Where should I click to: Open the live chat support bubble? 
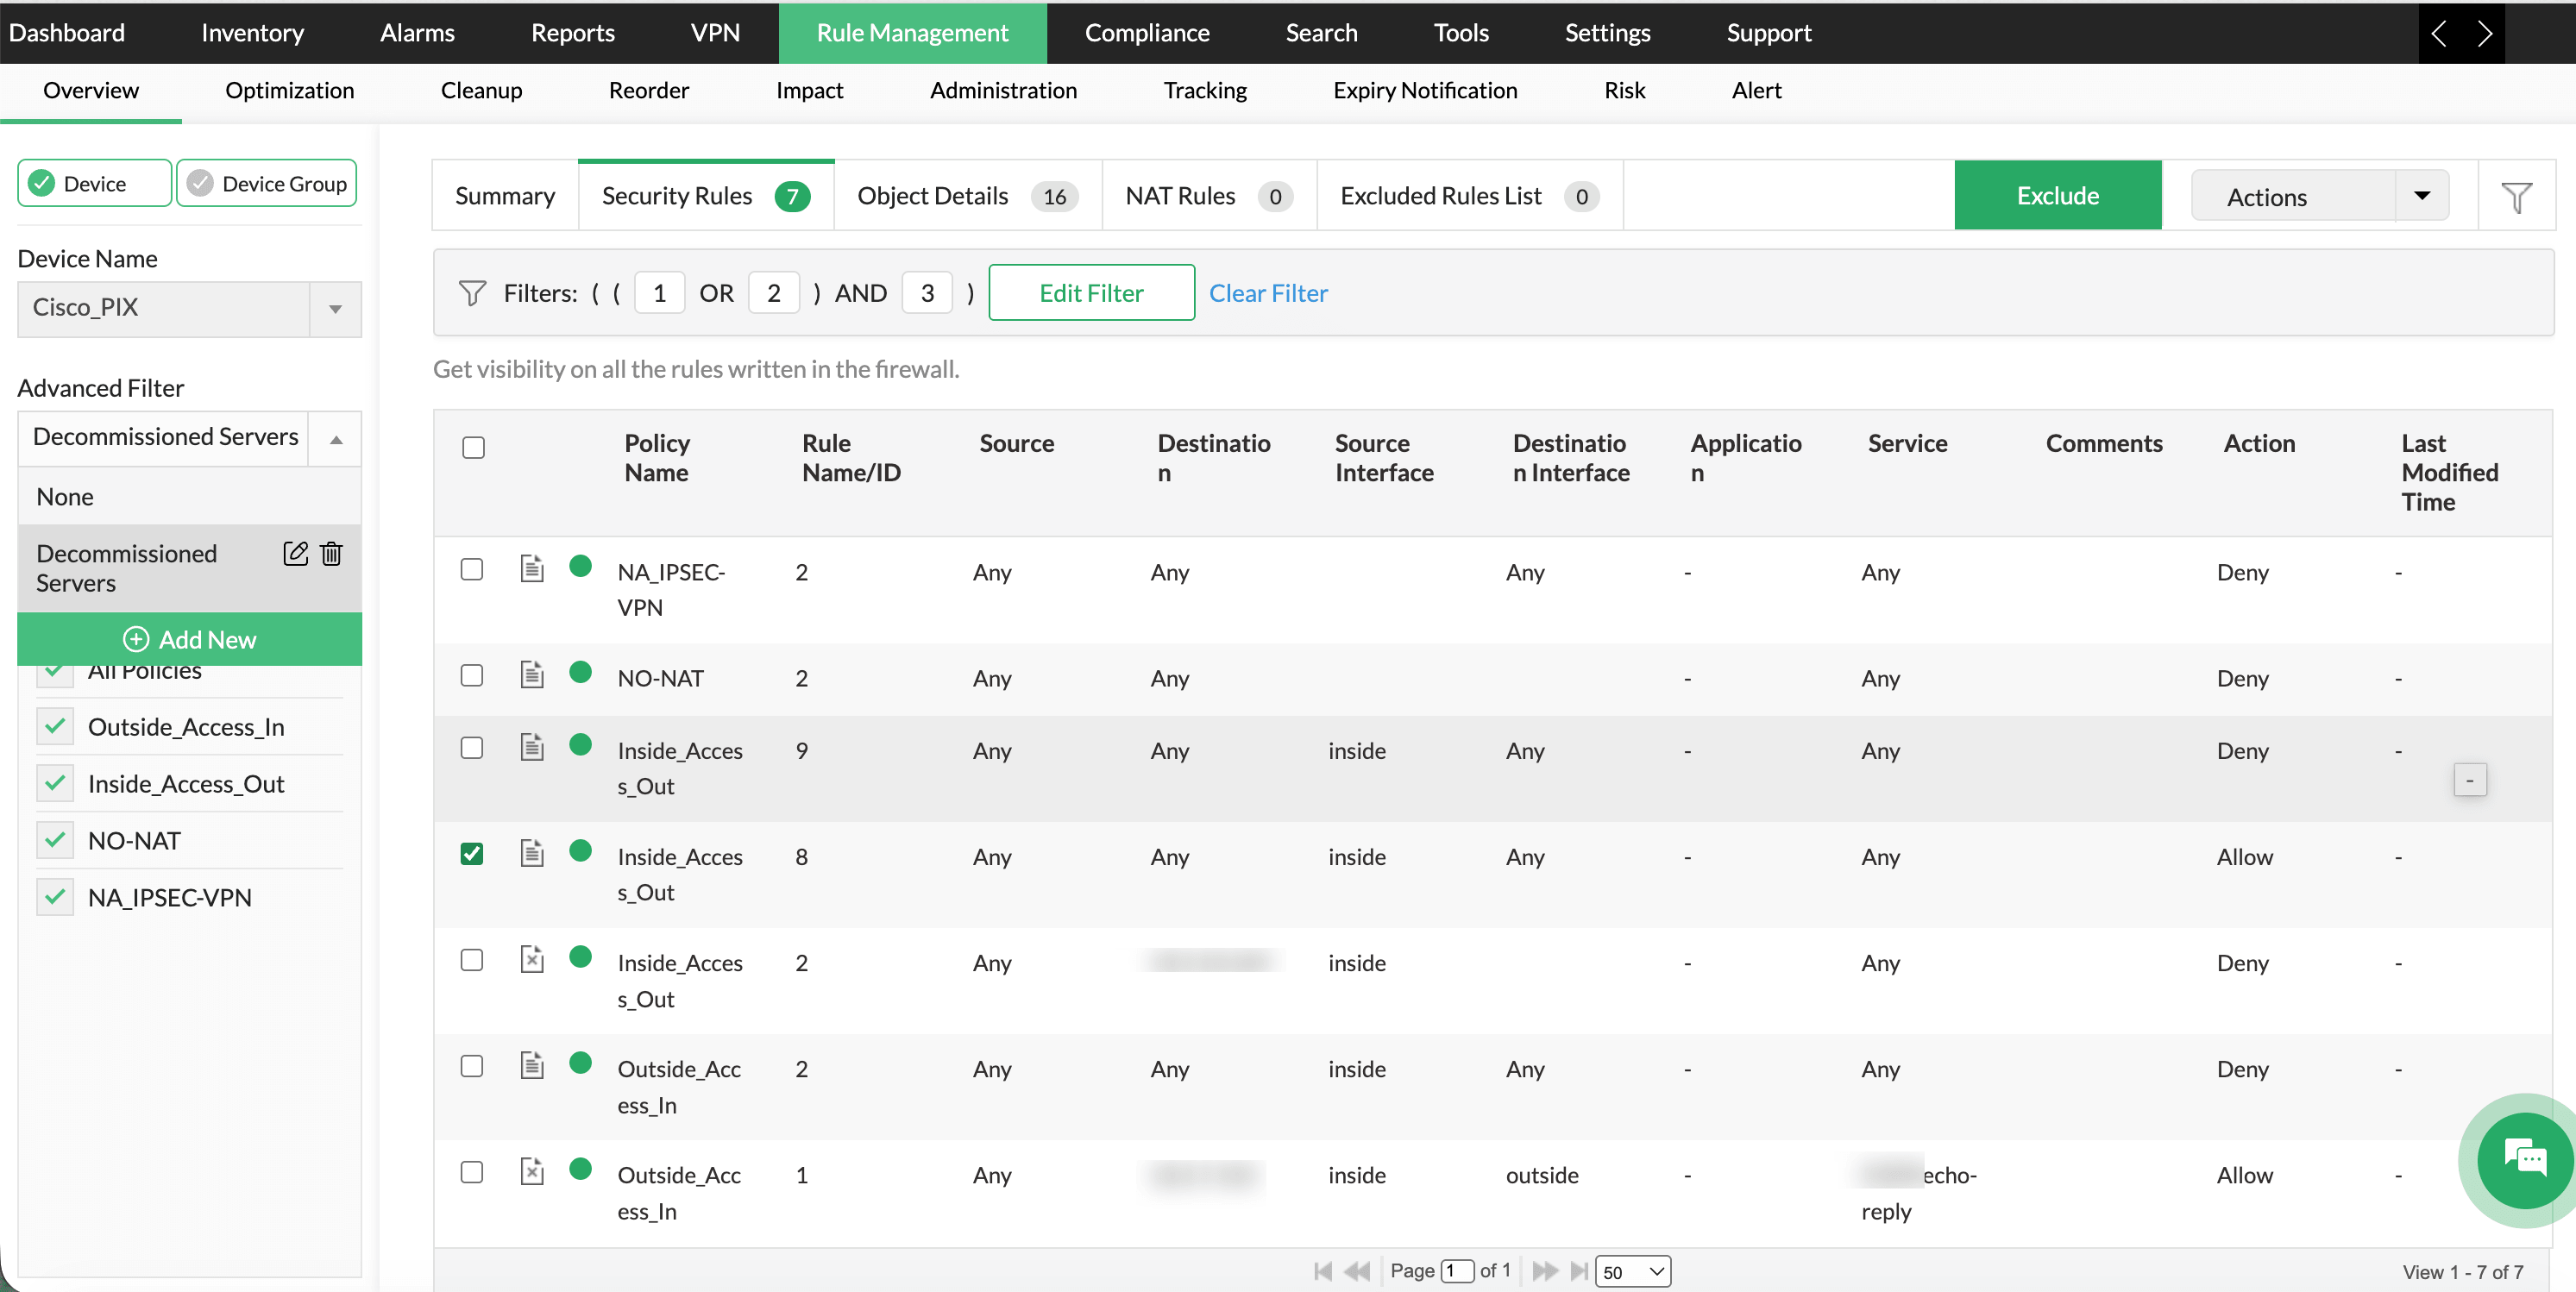(x=2524, y=1160)
